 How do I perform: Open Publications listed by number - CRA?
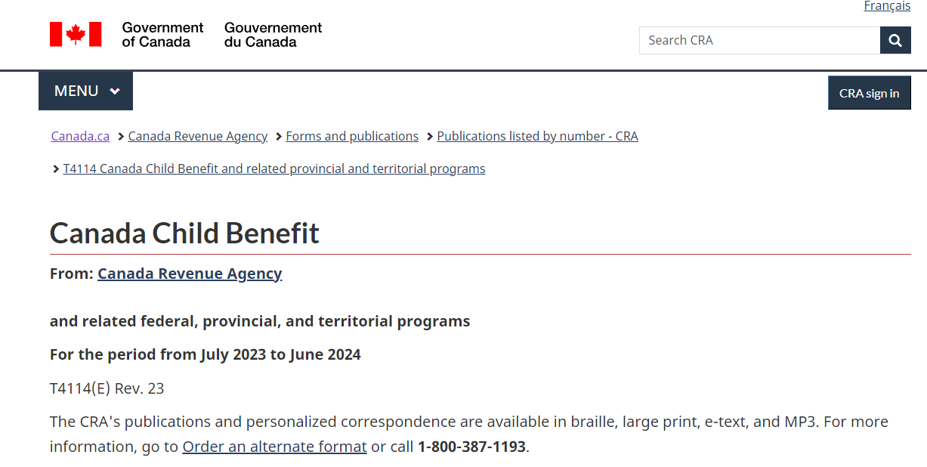(537, 136)
